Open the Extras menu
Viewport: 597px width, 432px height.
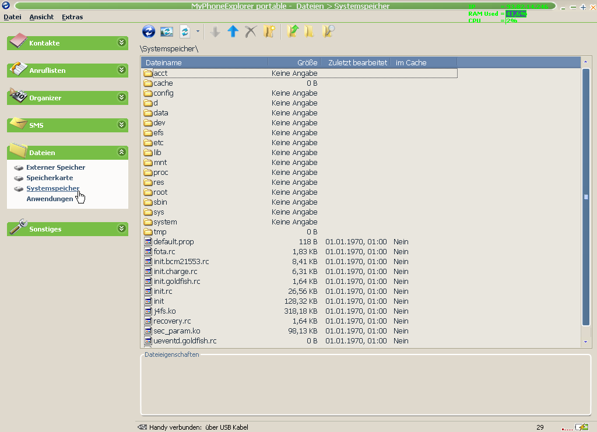[72, 17]
